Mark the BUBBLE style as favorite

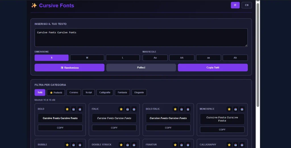point(67,145)
